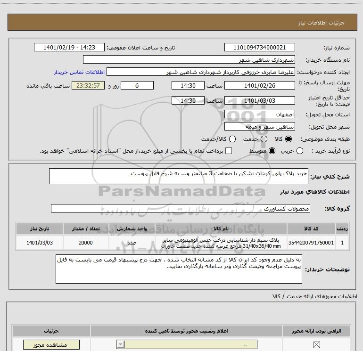Screen dimensions: 363x351
Task: Open the اطلاعات تماس خریدار link
Action: tap(79, 72)
